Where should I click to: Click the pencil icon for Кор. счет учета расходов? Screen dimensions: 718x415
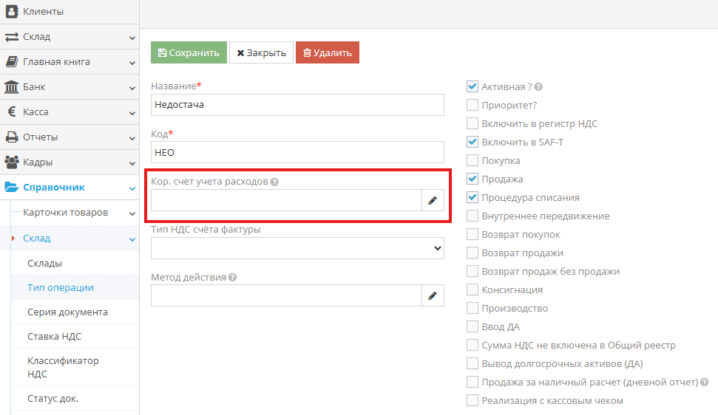point(433,201)
